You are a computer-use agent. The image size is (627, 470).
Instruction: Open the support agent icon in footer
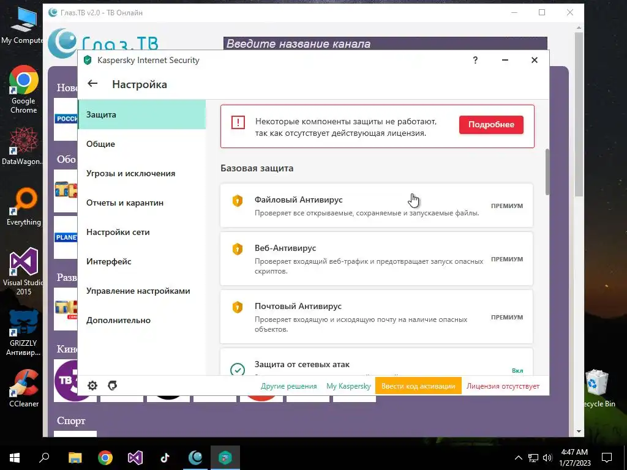[x=113, y=386]
